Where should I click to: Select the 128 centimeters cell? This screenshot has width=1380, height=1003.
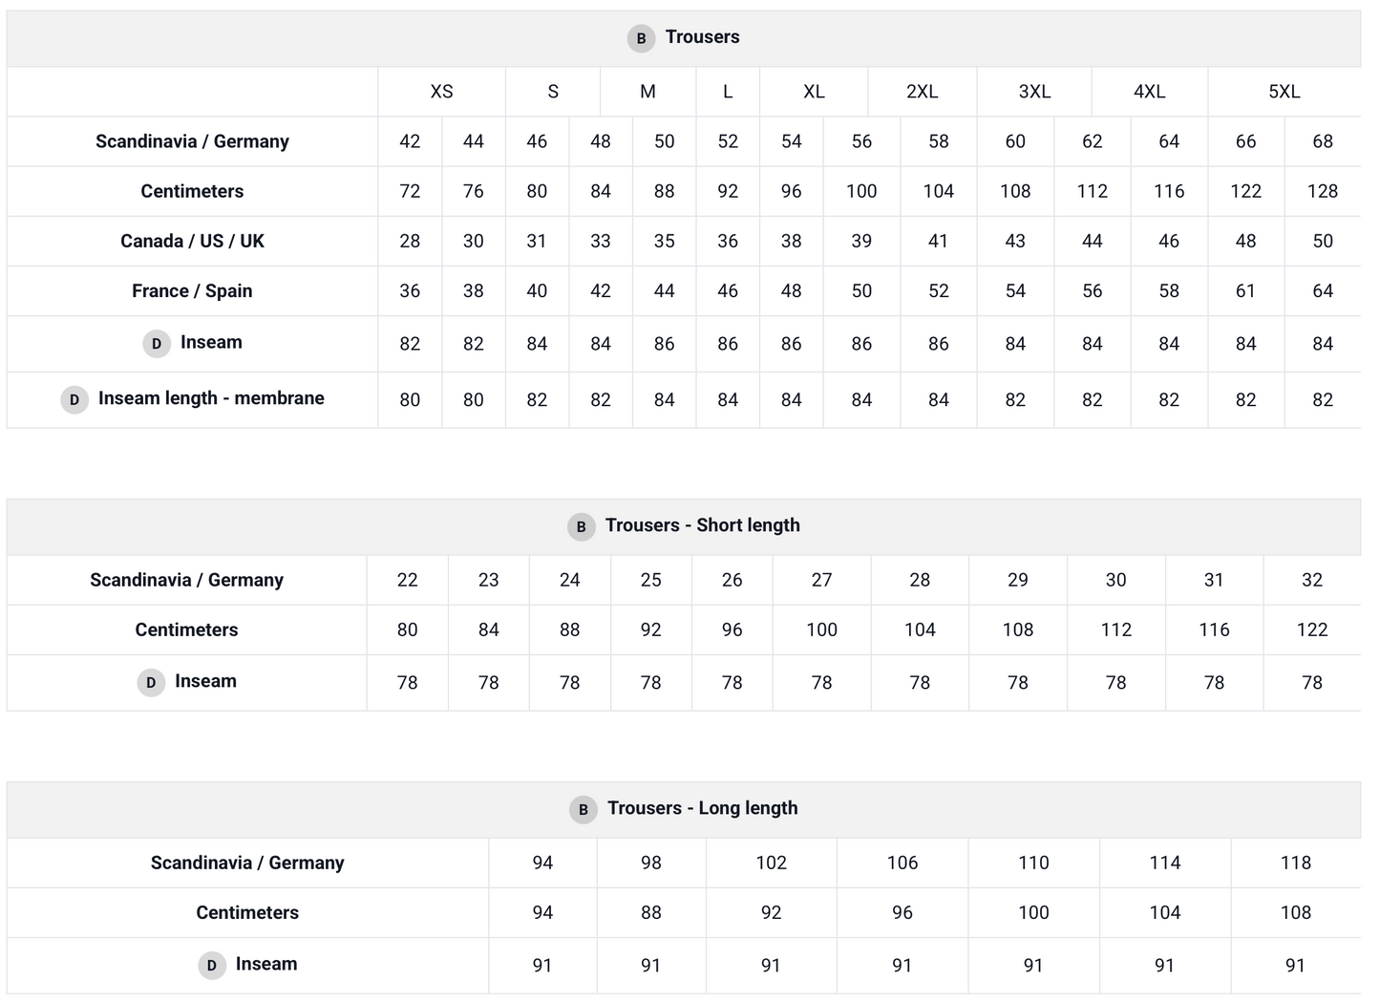coord(1322,191)
